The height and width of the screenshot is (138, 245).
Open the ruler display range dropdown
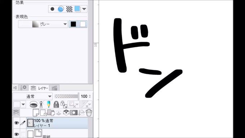86,104
